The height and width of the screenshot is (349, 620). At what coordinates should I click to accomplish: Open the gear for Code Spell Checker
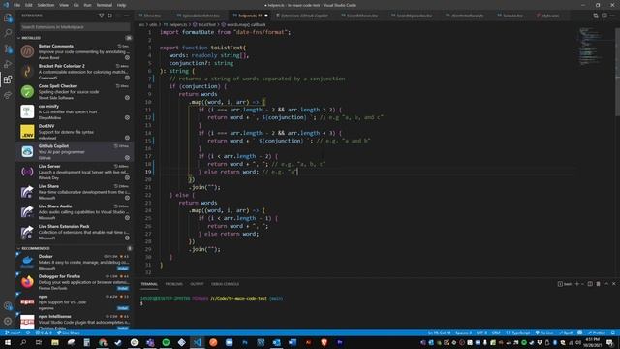coord(127,98)
